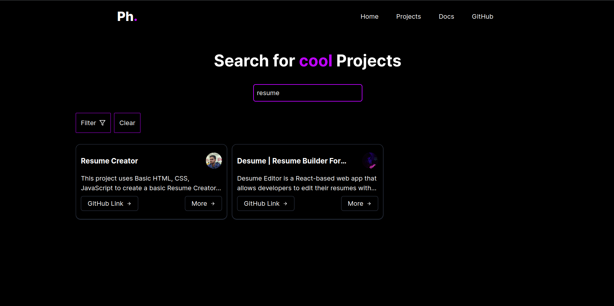Open the GitHub link in the navigation bar
614x306 pixels.
point(482,16)
